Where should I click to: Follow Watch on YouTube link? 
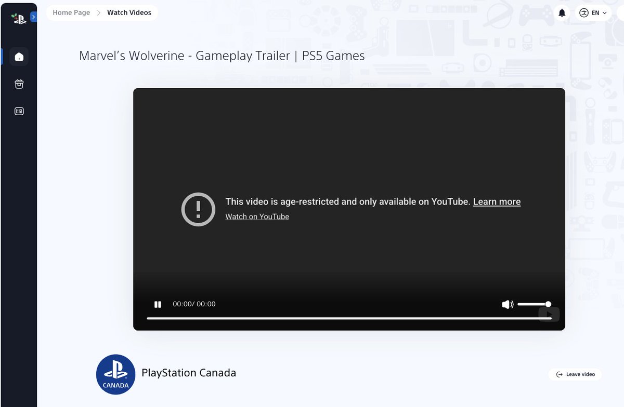pyautogui.click(x=257, y=216)
